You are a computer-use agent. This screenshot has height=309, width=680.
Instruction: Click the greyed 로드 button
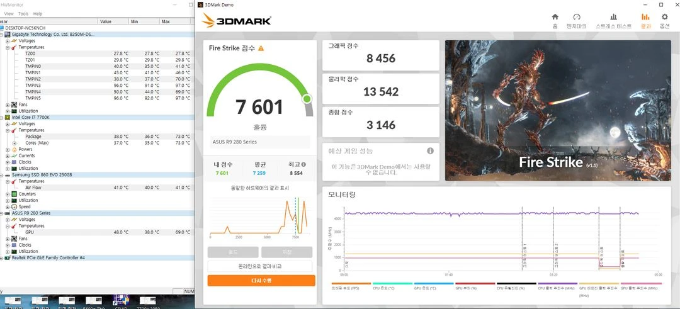[x=233, y=252]
